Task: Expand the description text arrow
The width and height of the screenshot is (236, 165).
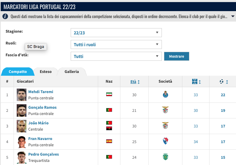Action: tap(233, 16)
